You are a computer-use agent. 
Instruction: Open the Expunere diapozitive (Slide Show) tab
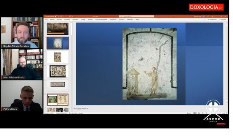point(101,20)
